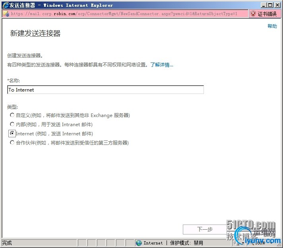Select the 内部 Intranet connector type radio
Screen dimensions: 283x248
tap(12, 124)
